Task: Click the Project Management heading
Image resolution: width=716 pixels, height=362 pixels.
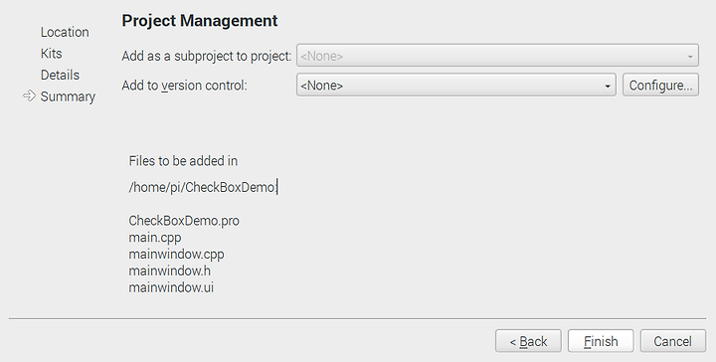Action: [x=200, y=21]
